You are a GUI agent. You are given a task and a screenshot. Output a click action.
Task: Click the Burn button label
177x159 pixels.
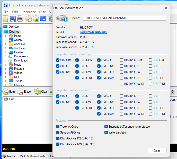tap(12, 92)
